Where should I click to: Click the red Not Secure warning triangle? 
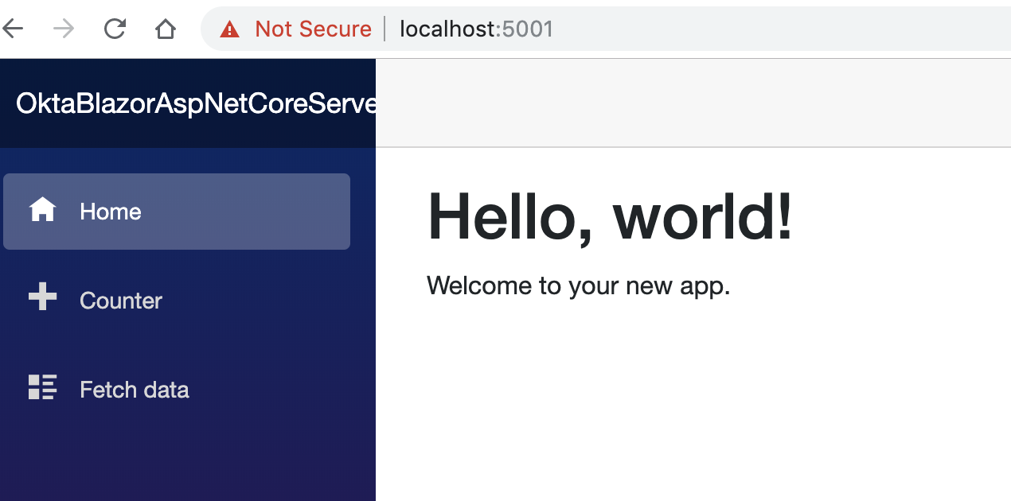click(230, 30)
